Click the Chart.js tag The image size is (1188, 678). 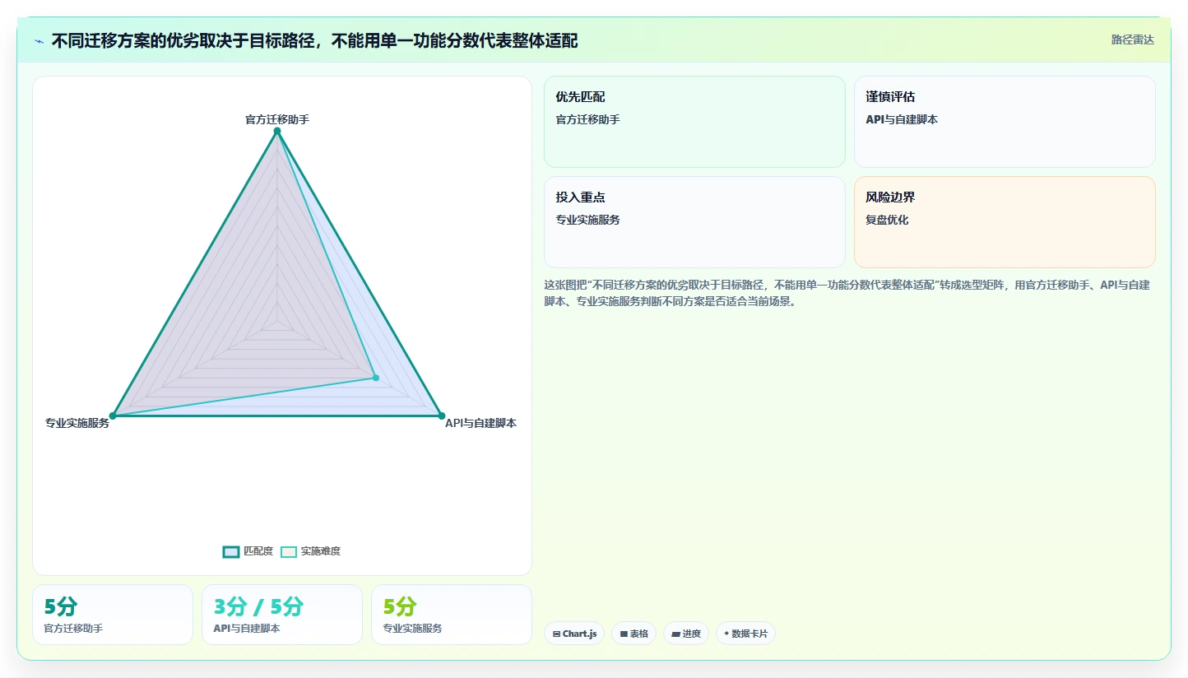tap(574, 634)
